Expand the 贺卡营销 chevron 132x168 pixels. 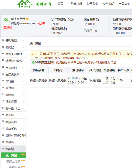point(23,68)
